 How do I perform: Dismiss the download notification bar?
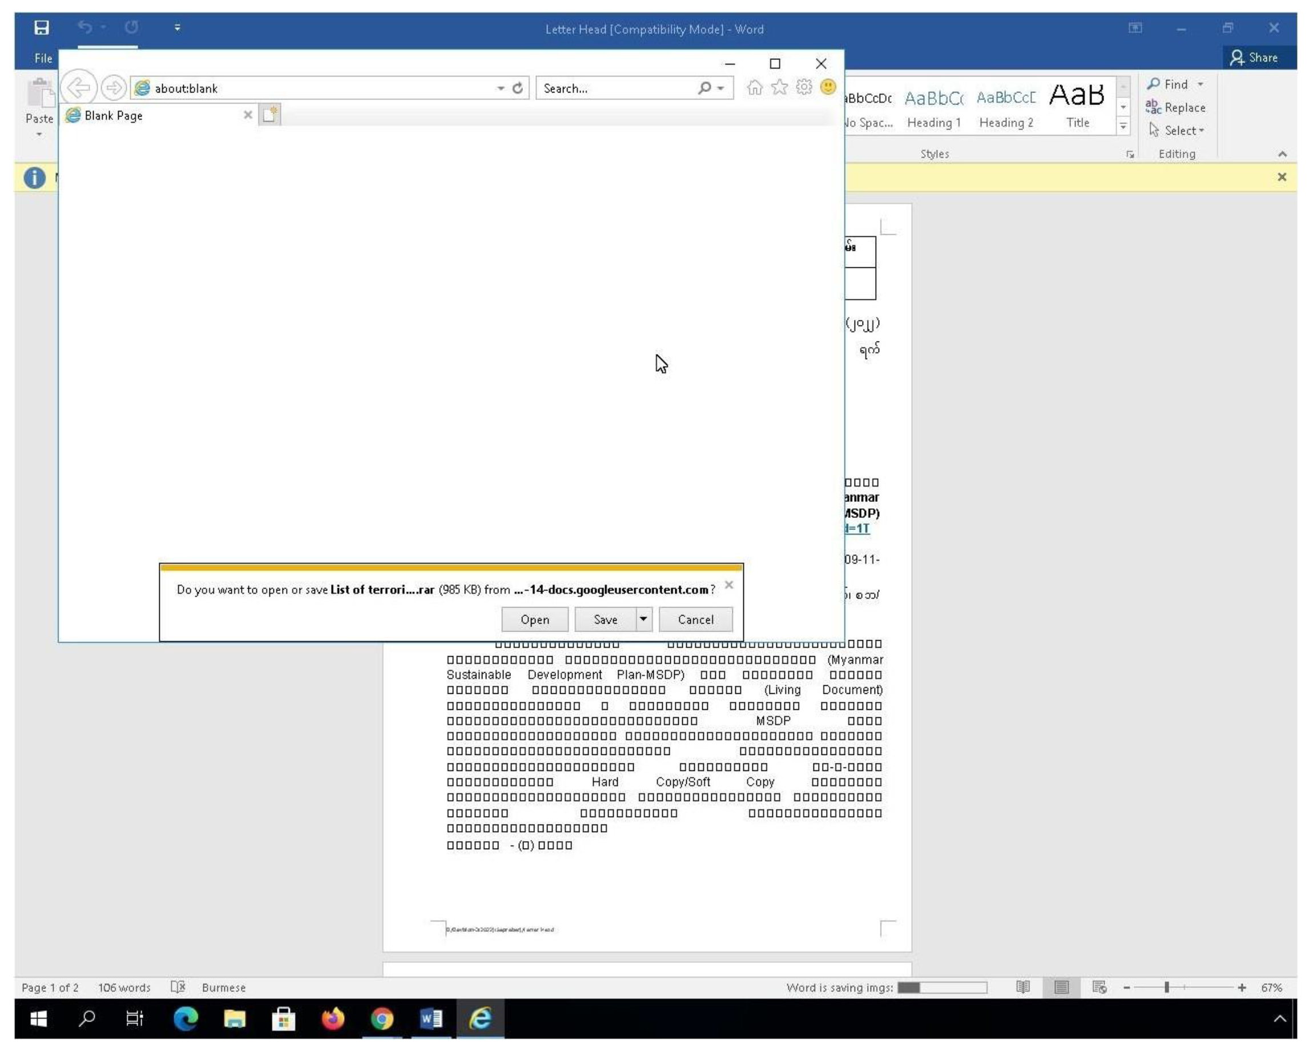coord(729,584)
